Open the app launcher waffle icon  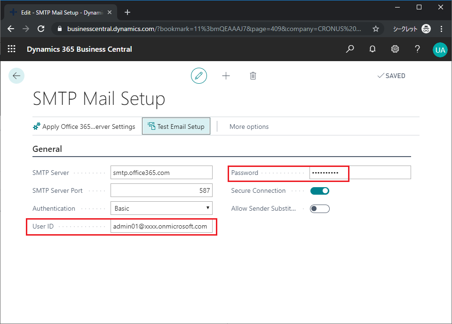coord(12,49)
